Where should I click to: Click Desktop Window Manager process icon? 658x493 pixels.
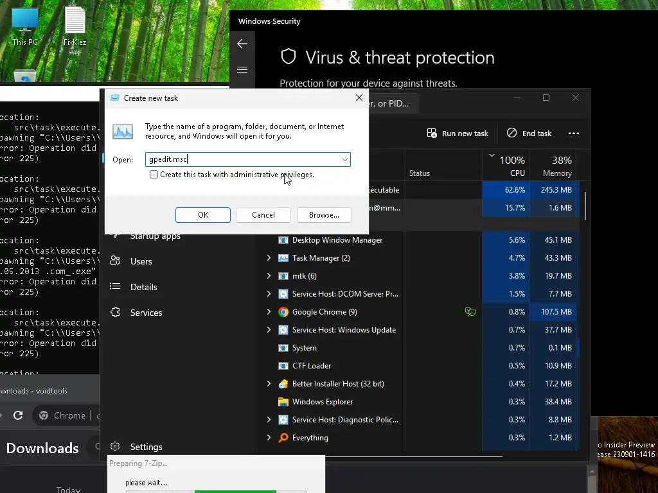click(283, 240)
